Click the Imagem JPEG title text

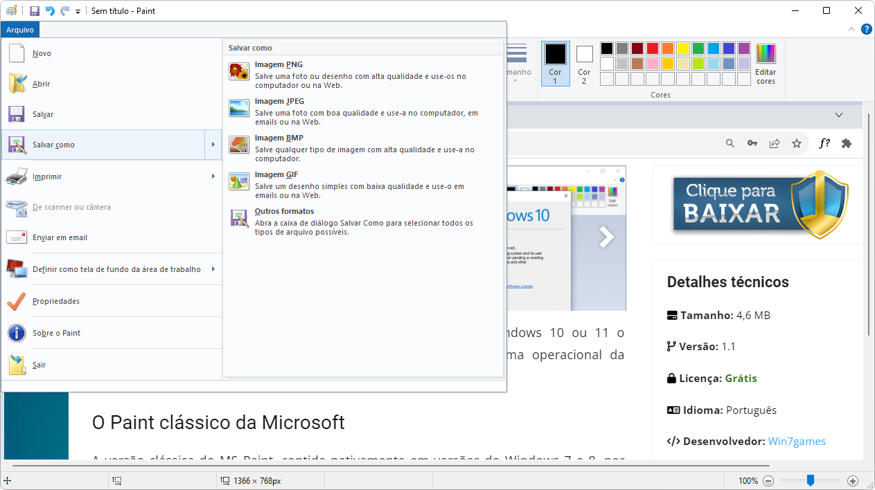(279, 102)
